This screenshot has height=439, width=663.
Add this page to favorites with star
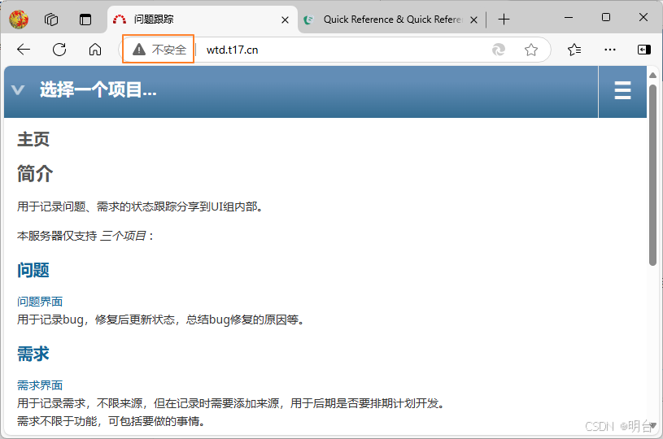(x=531, y=50)
